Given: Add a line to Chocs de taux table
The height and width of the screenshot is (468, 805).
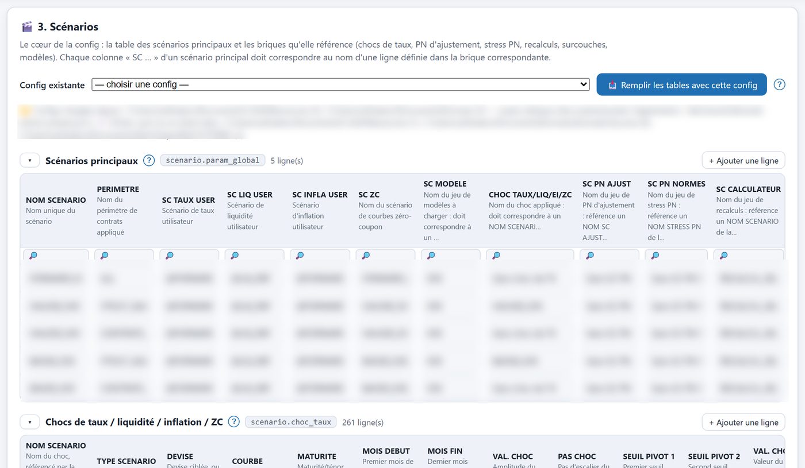Looking at the screenshot, I should 743,422.
